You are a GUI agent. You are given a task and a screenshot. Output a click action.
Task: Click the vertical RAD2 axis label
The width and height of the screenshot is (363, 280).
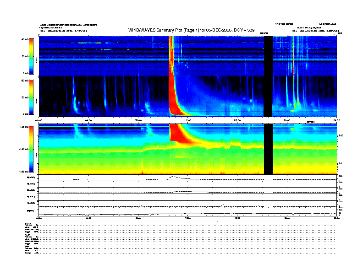click(x=36, y=60)
